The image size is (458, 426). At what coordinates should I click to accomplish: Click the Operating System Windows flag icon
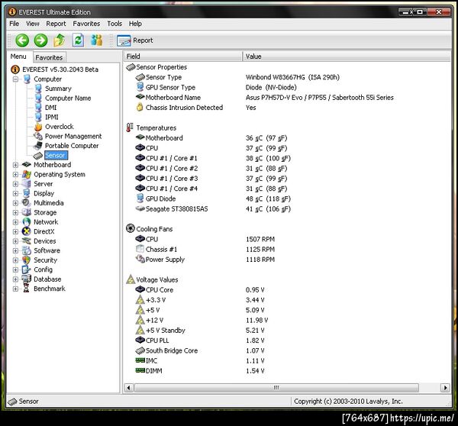27,174
